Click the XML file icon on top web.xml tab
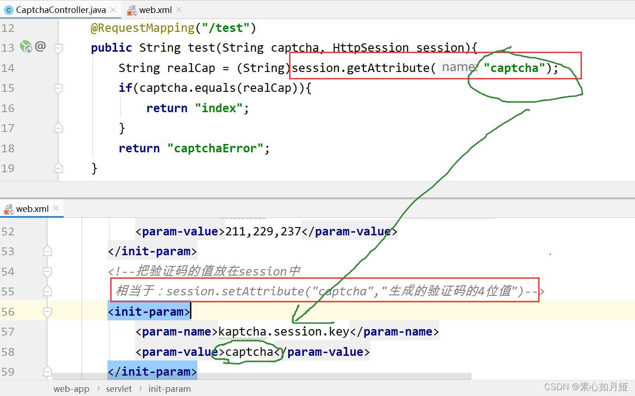This screenshot has height=396, width=635. [131, 10]
